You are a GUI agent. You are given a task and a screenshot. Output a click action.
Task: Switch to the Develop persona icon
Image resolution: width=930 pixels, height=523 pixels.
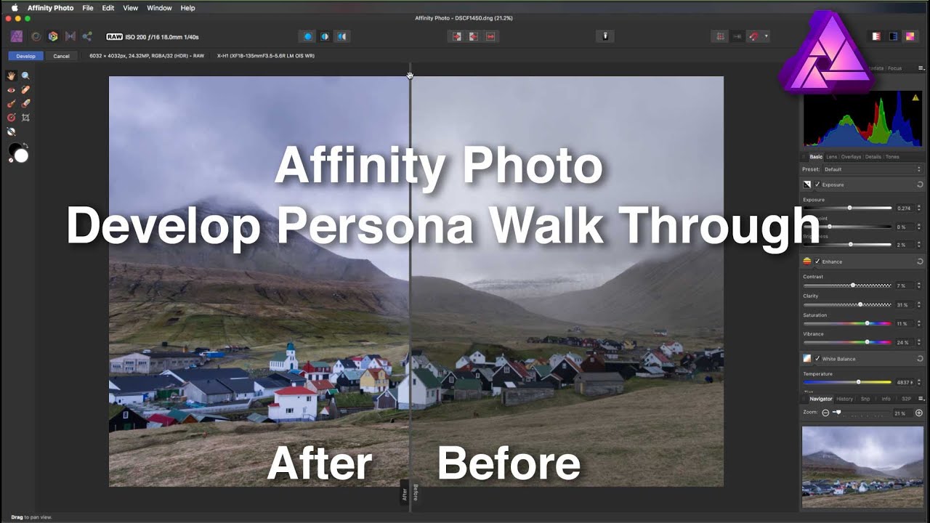click(53, 36)
